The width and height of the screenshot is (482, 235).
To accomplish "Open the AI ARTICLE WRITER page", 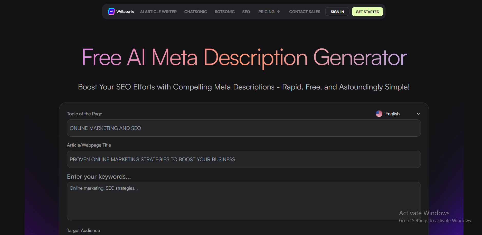I will pos(158,12).
